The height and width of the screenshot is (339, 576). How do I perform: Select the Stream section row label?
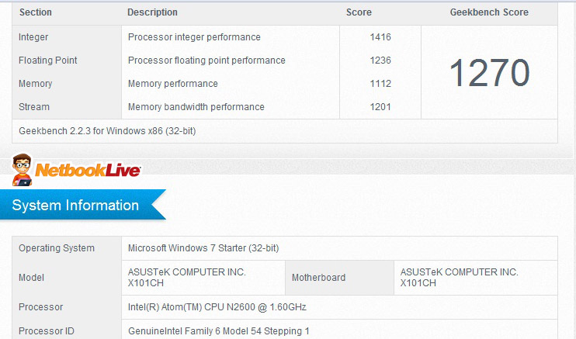tap(34, 107)
